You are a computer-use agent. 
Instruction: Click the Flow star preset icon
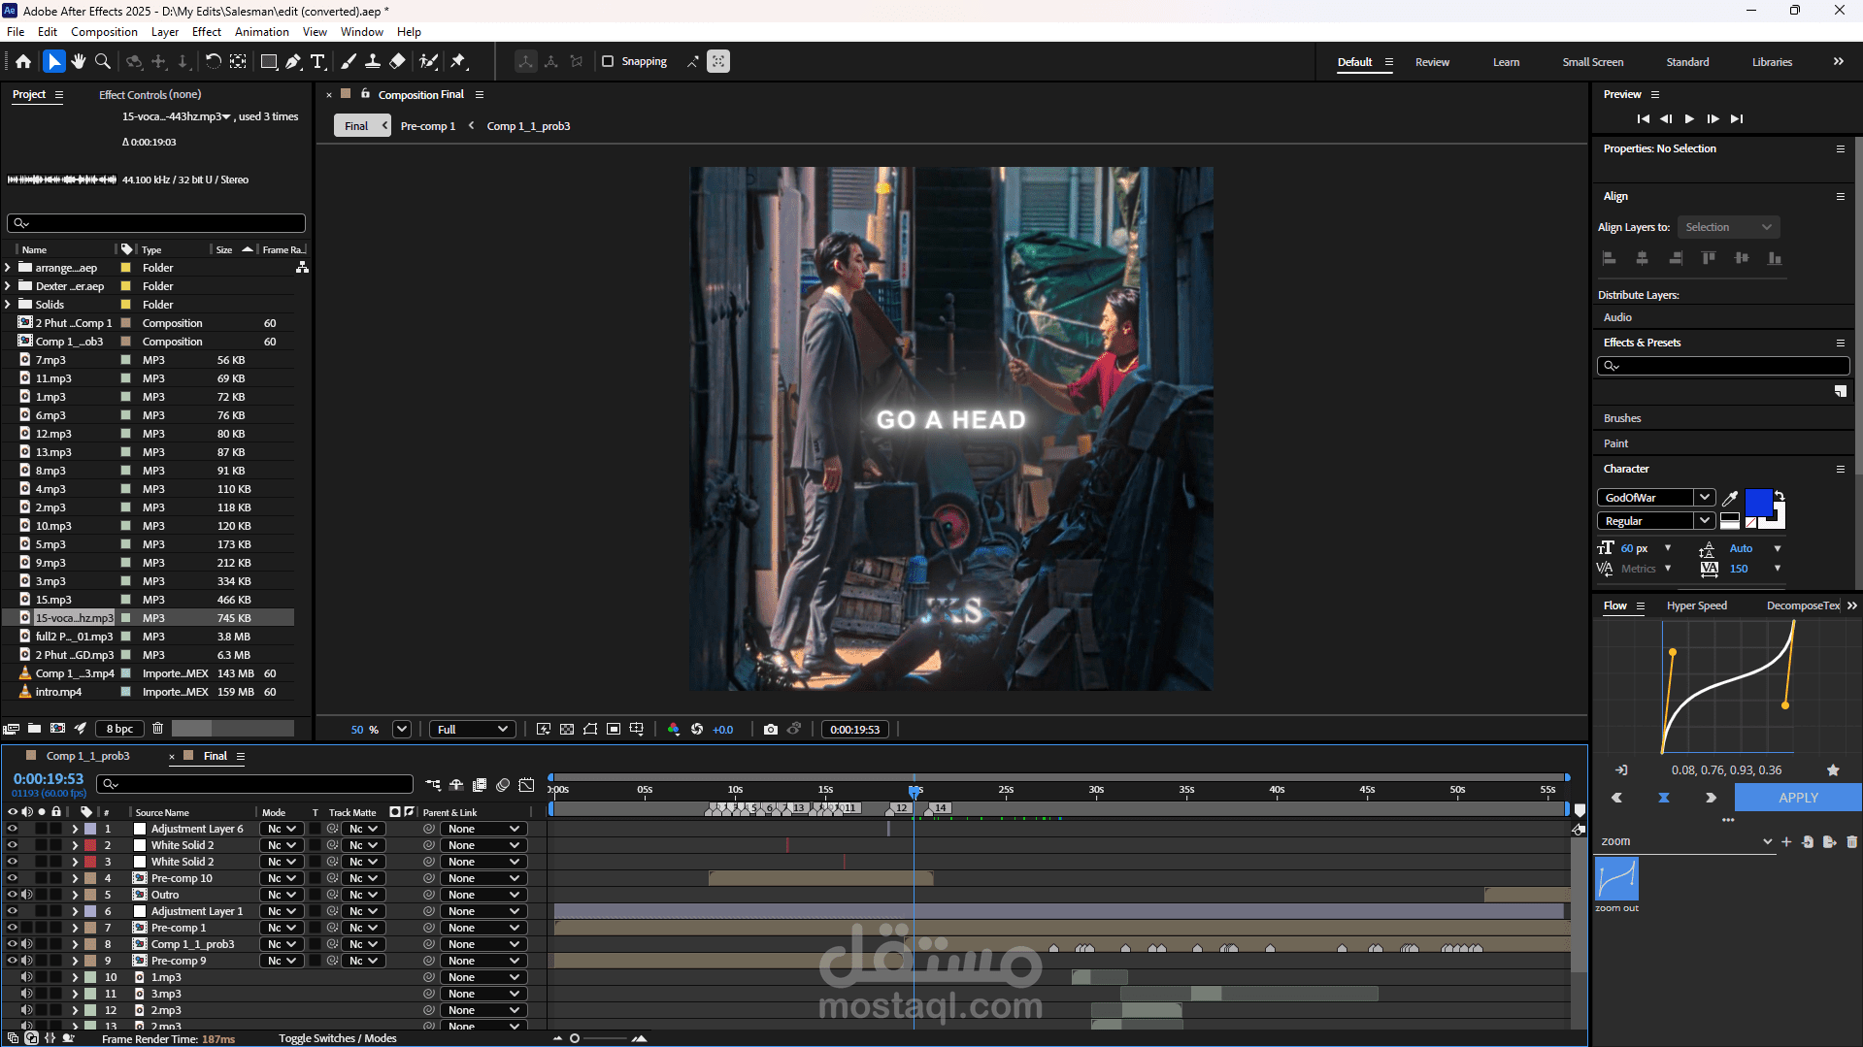pyautogui.click(x=1833, y=770)
